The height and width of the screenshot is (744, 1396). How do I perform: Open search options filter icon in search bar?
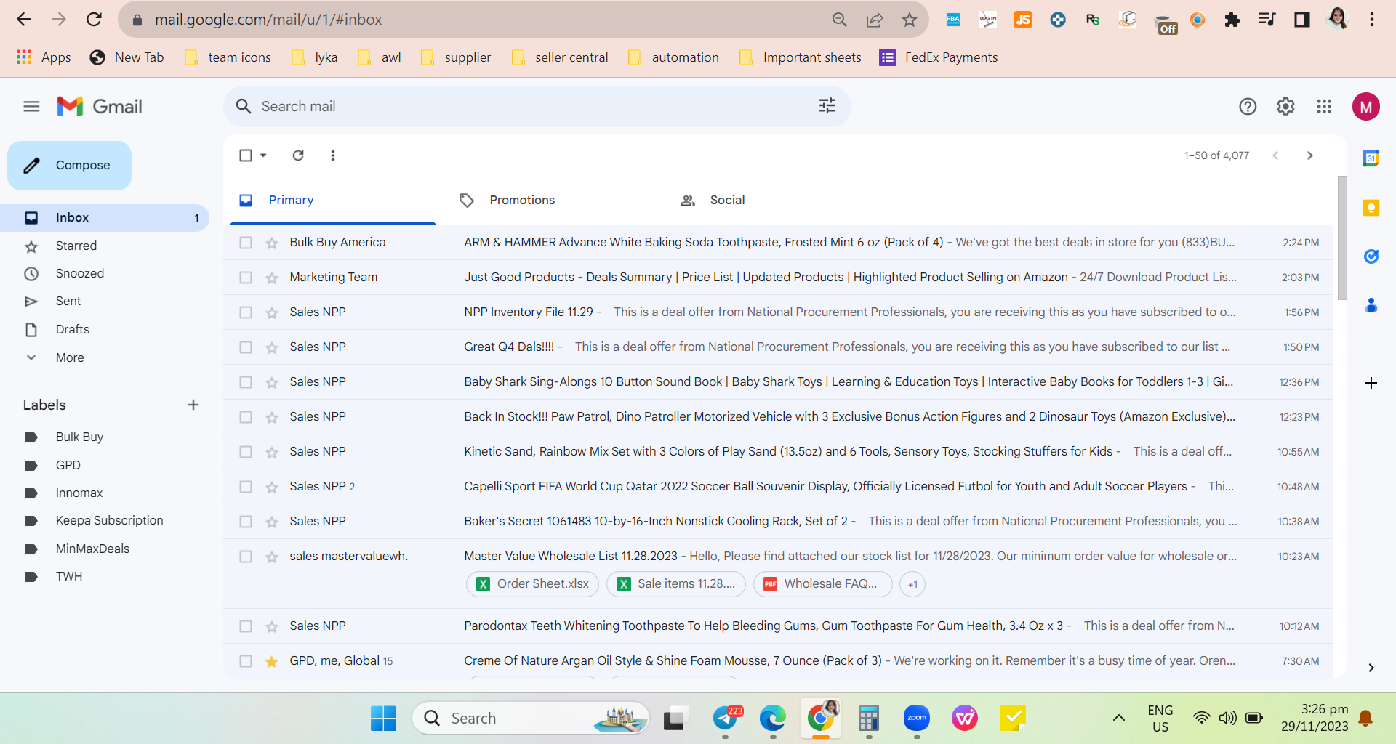[x=827, y=106]
